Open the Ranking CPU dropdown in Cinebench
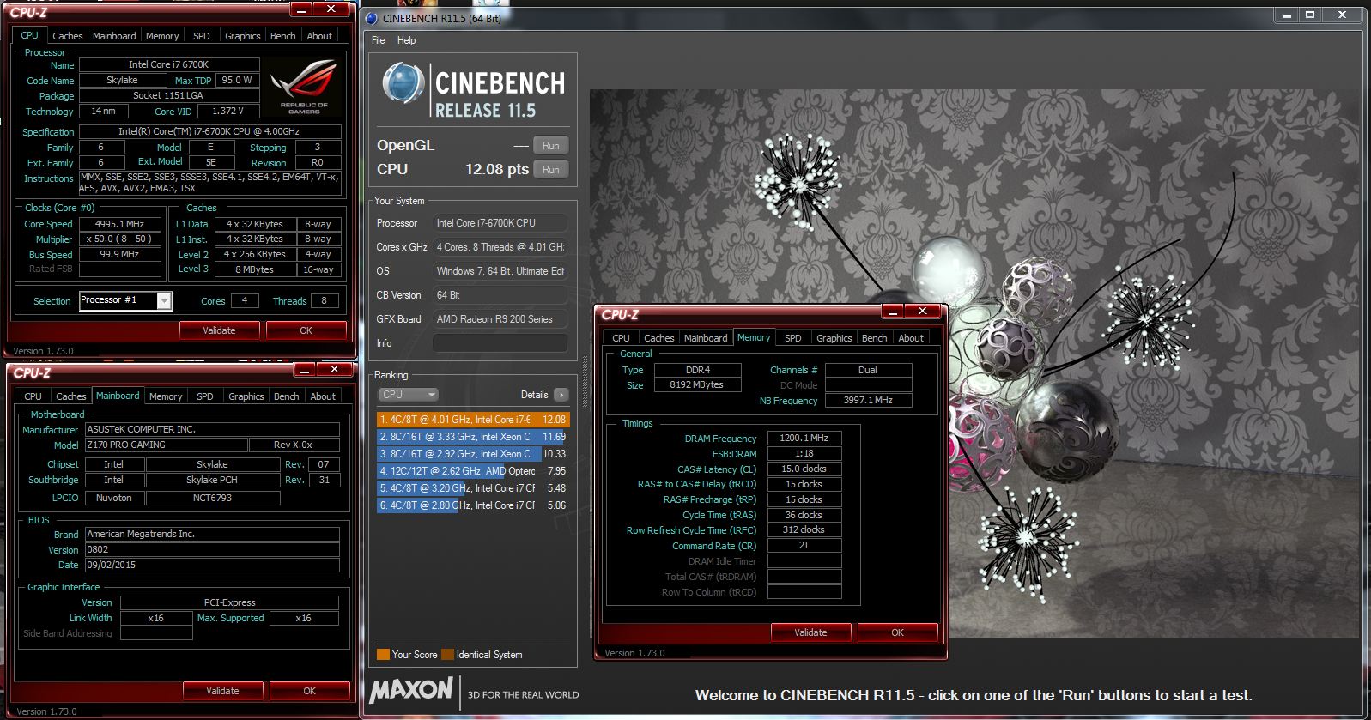The image size is (1371, 720). [x=408, y=395]
